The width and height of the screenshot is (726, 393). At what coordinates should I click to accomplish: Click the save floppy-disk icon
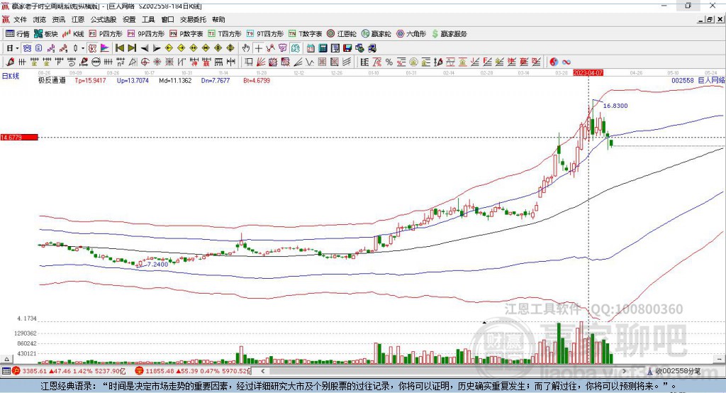pos(347,48)
